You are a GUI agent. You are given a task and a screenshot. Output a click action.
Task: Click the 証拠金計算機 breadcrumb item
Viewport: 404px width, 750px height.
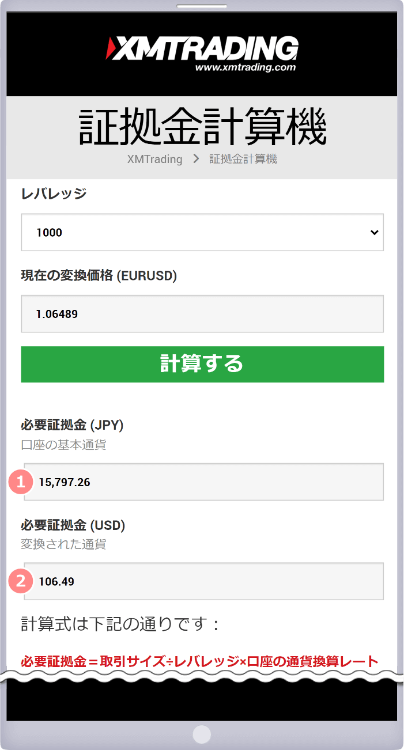243,159
